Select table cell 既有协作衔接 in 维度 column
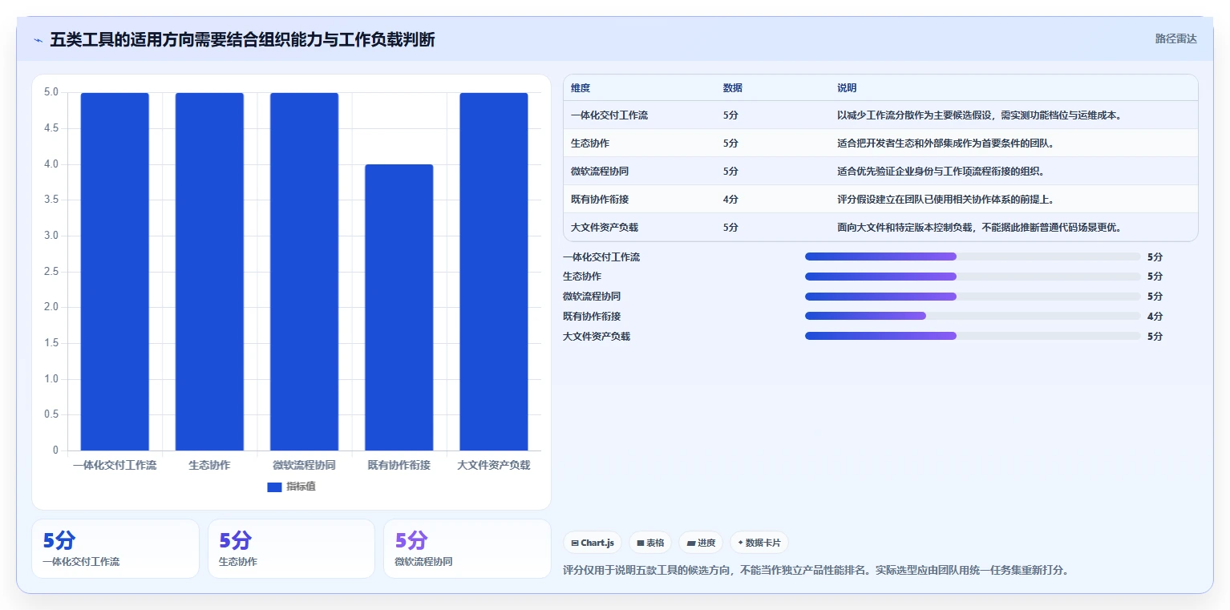The height and width of the screenshot is (610, 1230). point(600,200)
